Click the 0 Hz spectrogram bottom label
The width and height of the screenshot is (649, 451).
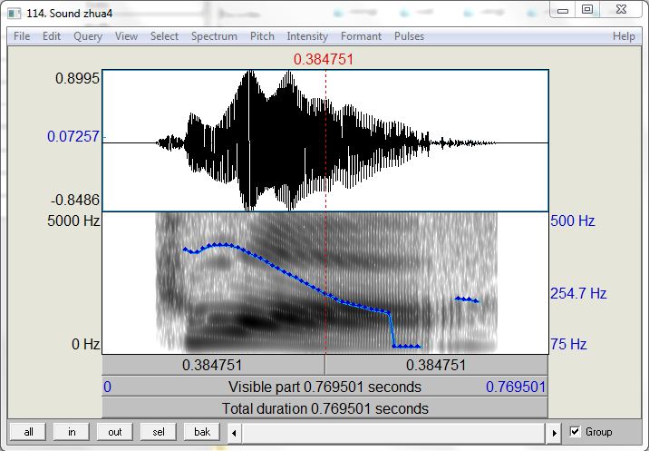click(85, 344)
